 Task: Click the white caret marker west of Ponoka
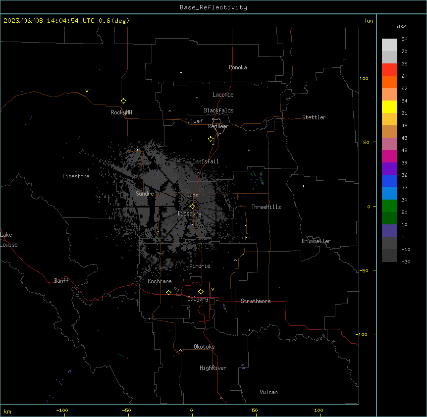(181, 73)
